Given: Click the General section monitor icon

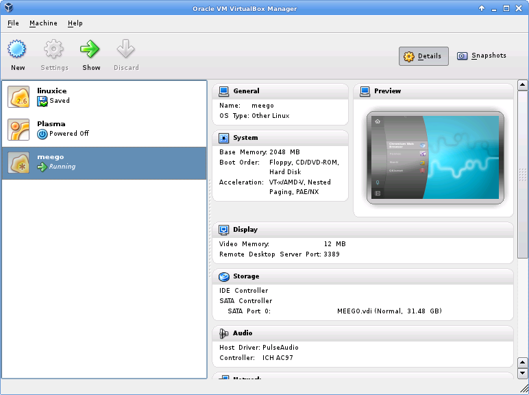Looking at the screenshot, I should click(223, 91).
